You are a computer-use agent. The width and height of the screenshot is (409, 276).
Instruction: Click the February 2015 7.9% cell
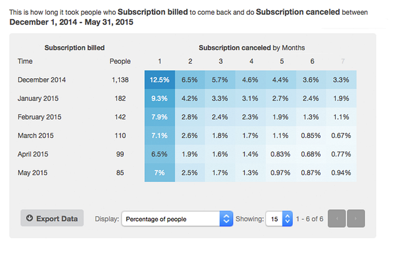(160, 117)
